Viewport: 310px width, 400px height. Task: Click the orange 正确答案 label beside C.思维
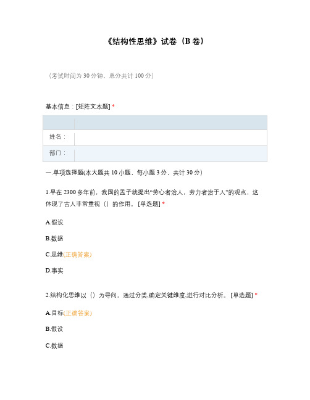coord(77,255)
